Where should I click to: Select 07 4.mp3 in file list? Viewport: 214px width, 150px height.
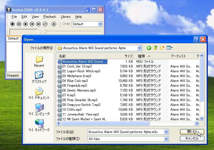tap(69, 95)
